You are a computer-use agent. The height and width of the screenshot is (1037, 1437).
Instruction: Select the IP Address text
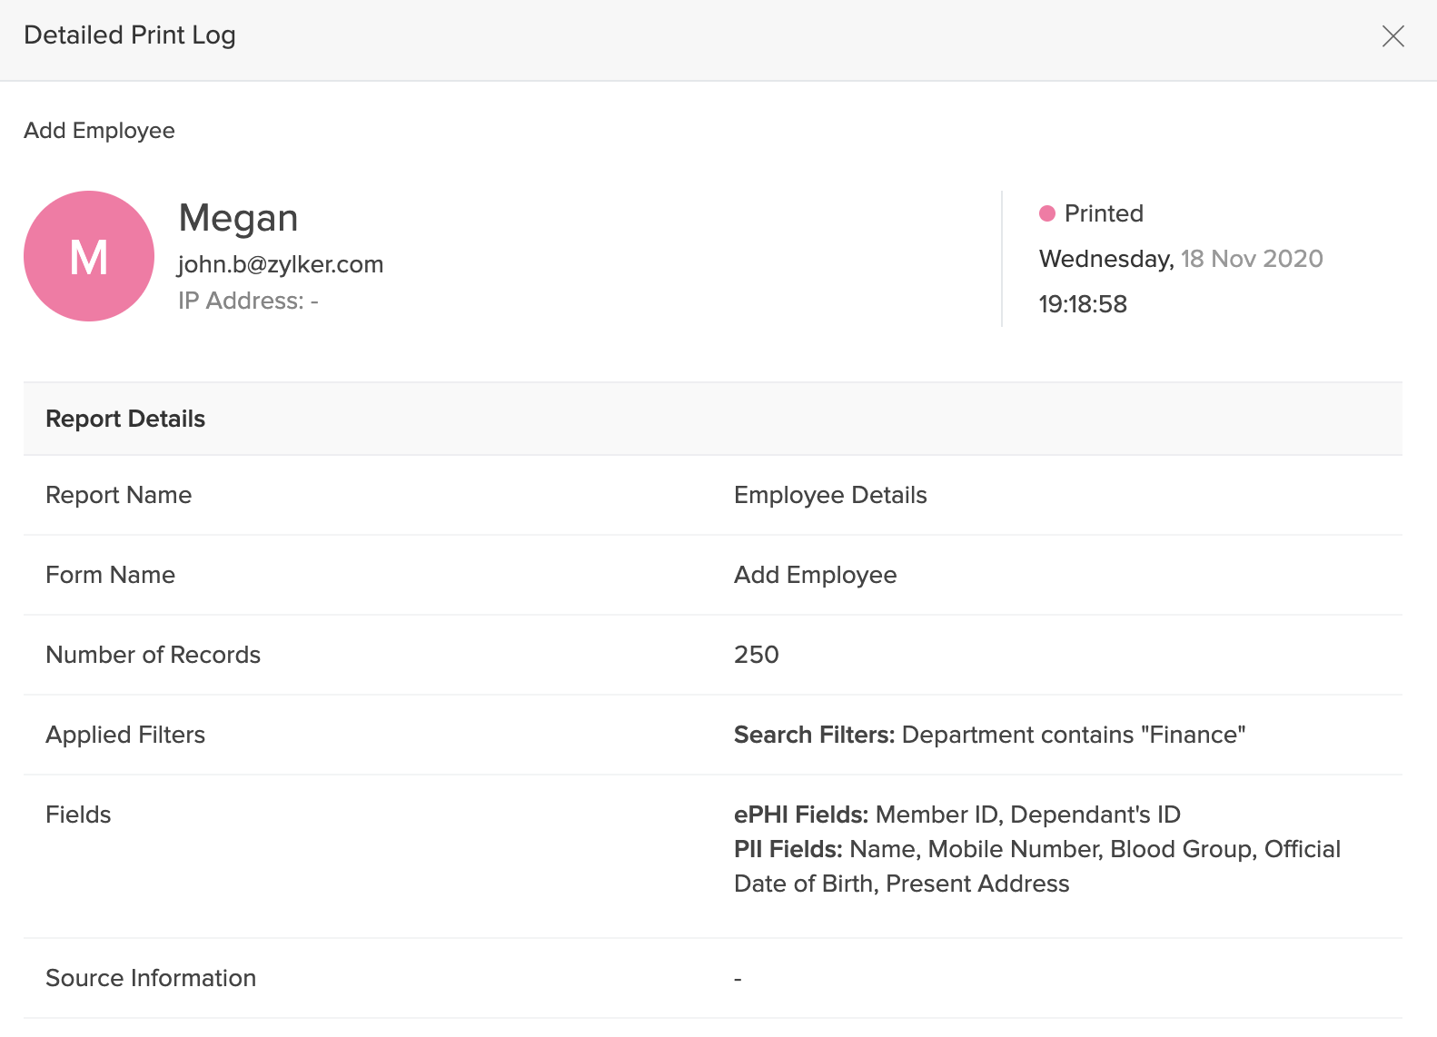tap(248, 301)
